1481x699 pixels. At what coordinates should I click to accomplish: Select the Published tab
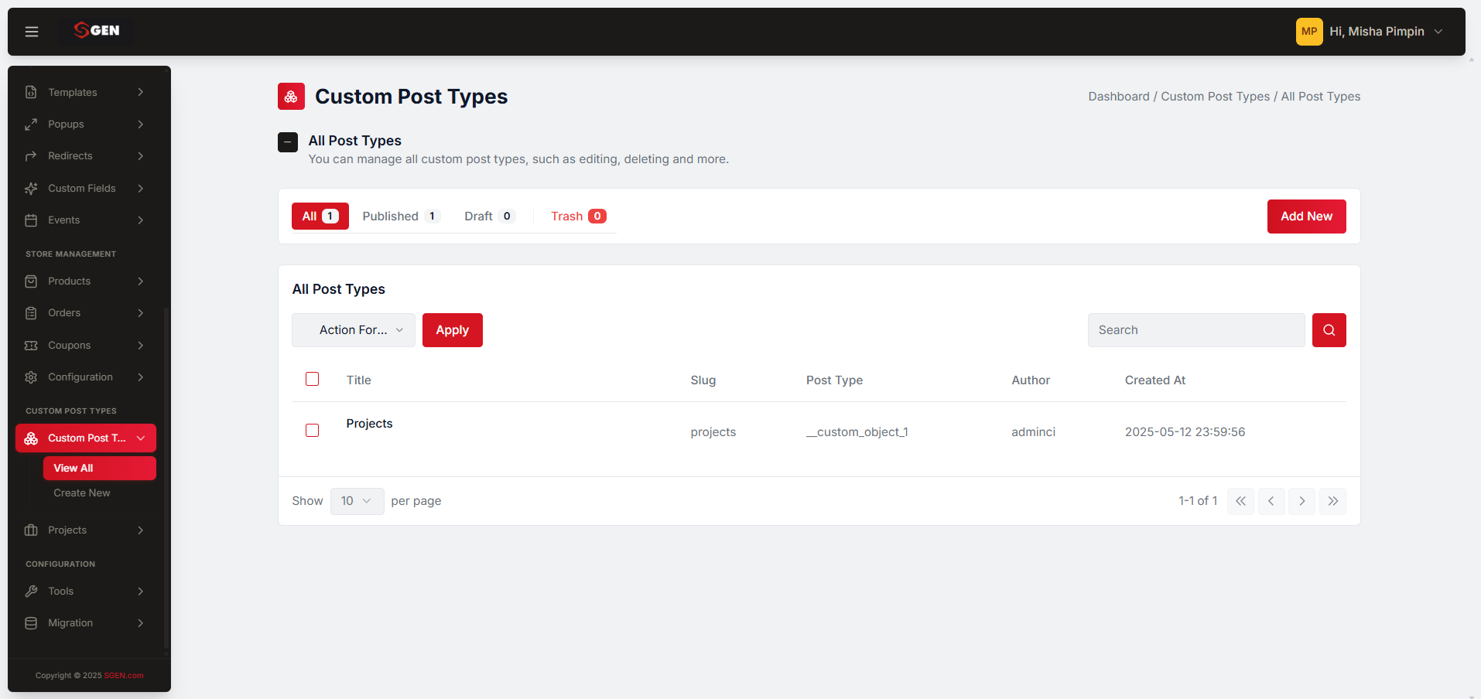(x=401, y=217)
